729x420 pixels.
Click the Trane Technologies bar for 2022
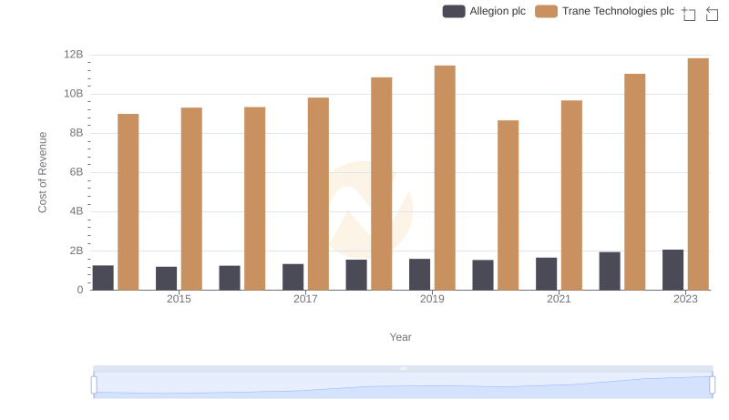click(x=634, y=182)
